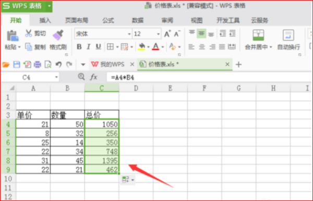Image resolution: width=313 pixels, height=201 pixels.
Task: Close the 价格表.xls document tab
Action: [x=227, y=64]
